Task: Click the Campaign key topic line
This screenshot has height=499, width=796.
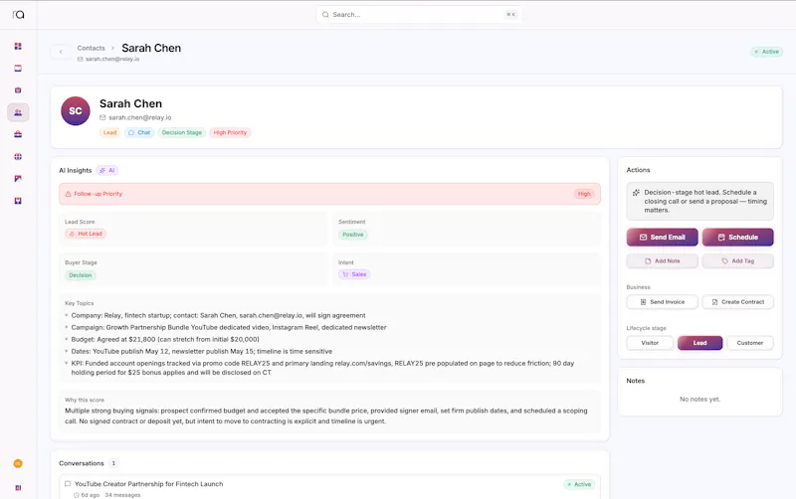Action: [229, 328]
